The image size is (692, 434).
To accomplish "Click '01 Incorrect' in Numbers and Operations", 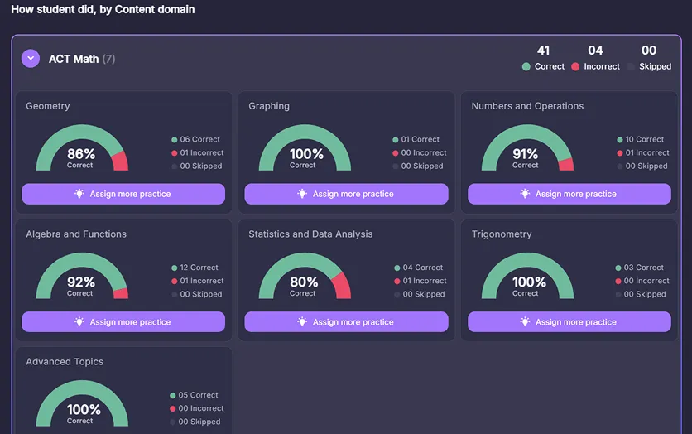I will tap(647, 152).
